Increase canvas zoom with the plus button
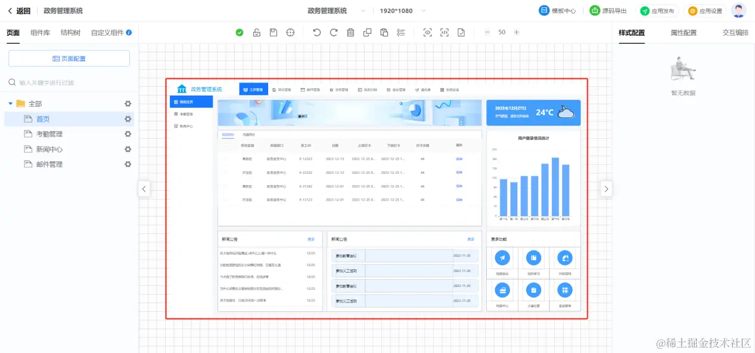This screenshot has height=353, width=755. 517,33
